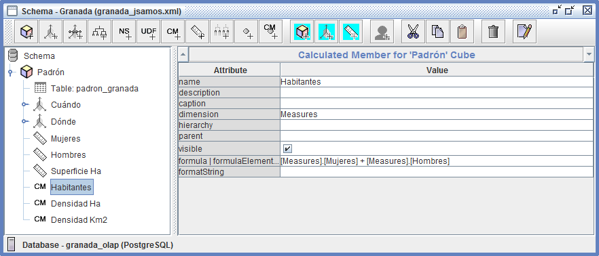The width and height of the screenshot is (599, 256).
Task: Click the Add Calculated Member (CM) icon
Action: pyautogui.click(x=173, y=31)
